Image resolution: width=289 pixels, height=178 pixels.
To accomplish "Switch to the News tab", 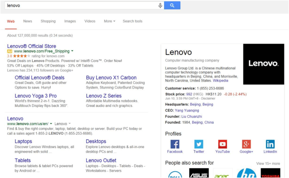I will 27,21.
